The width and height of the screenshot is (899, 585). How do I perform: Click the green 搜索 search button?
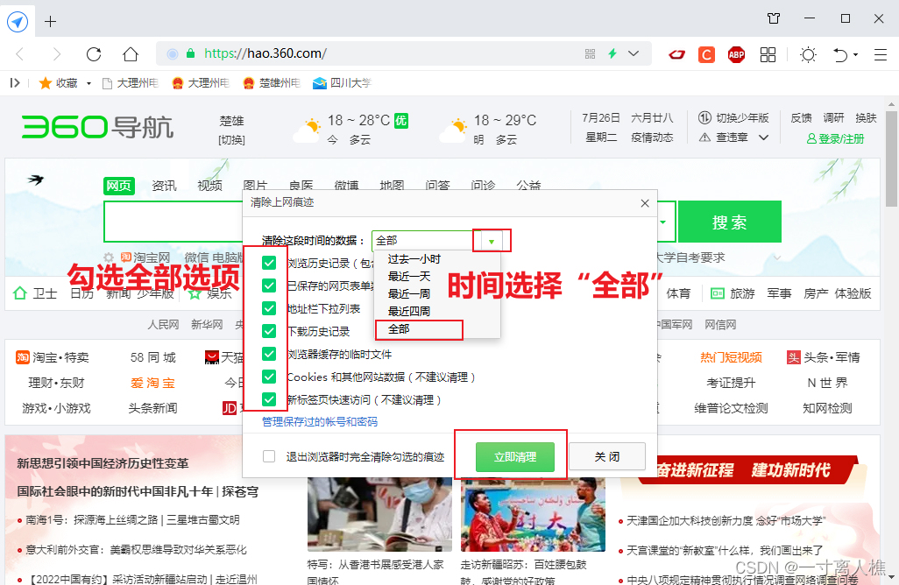[729, 222]
